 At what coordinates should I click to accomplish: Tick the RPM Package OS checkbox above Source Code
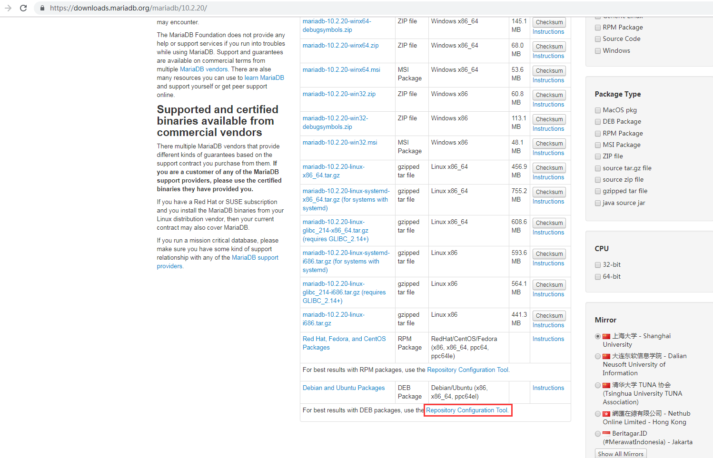598,28
